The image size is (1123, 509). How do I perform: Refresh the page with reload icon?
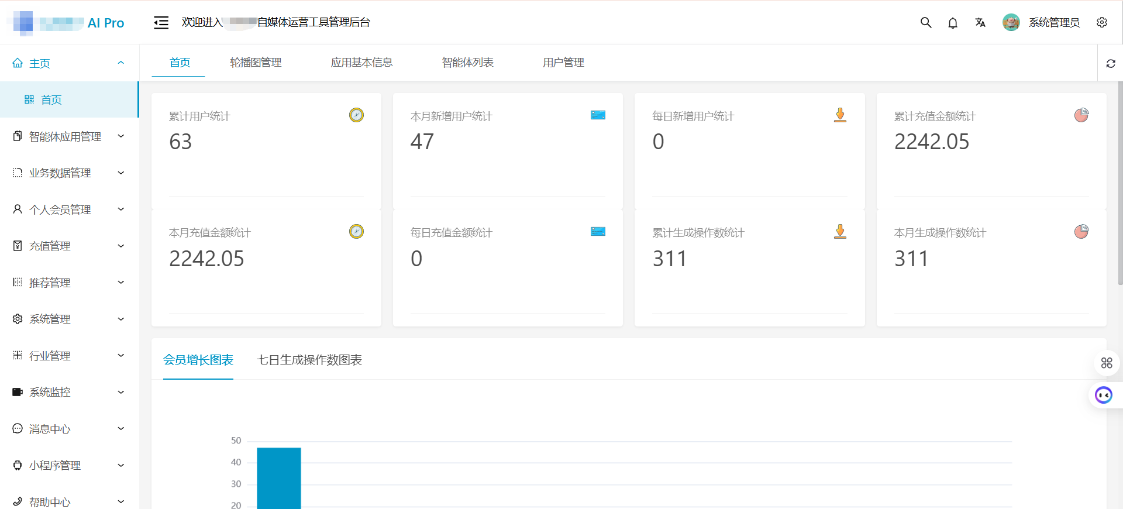(1111, 63)
